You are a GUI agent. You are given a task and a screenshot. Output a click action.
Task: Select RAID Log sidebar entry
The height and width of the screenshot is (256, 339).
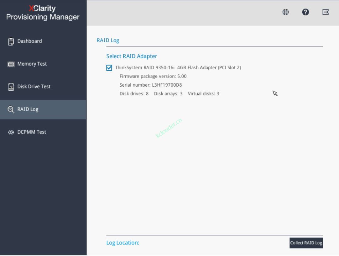tap(43, 109)
